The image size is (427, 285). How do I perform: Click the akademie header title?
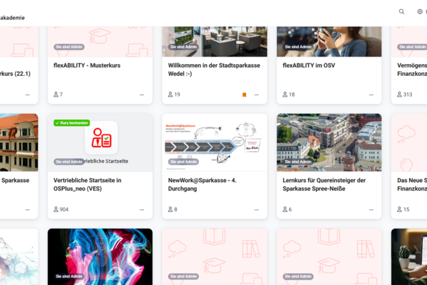(12, 18)
